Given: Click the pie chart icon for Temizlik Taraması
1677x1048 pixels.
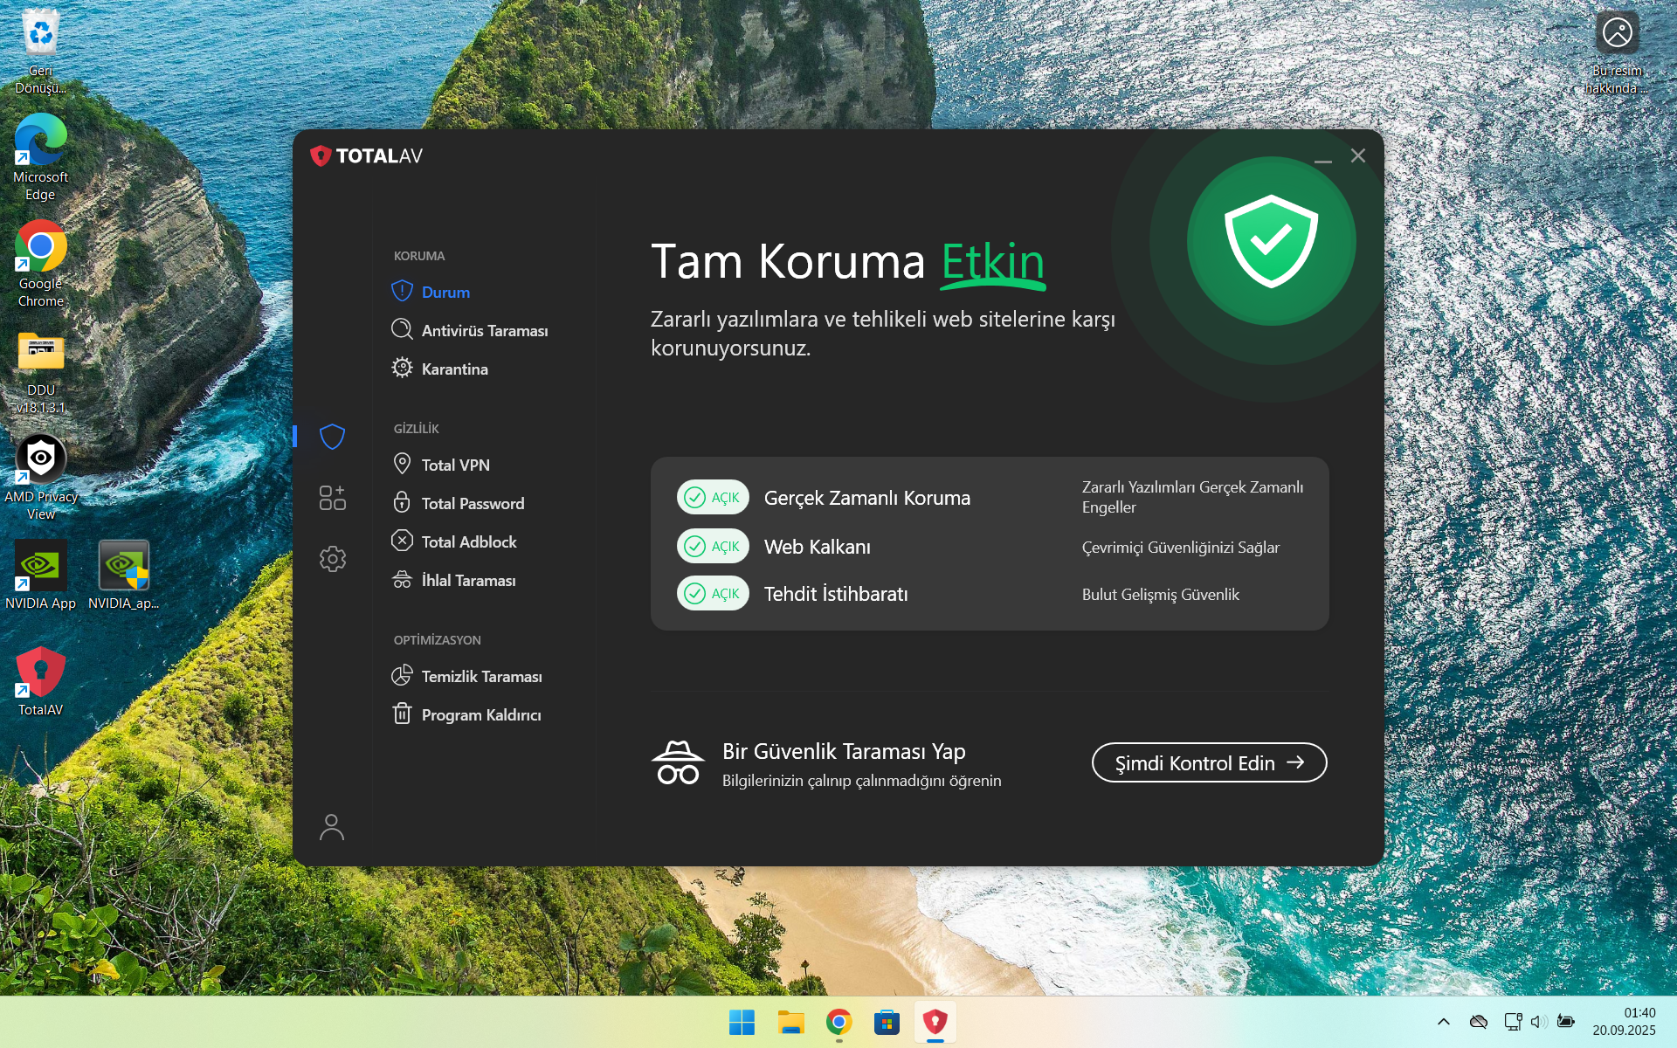Looking at the screenshot, I should pos(402,675).
